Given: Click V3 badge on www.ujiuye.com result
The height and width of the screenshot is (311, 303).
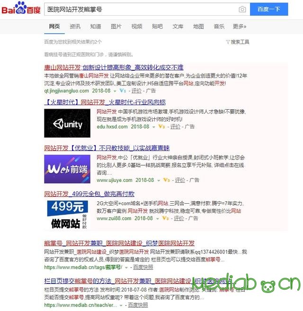Looking at the screenshot, I should [x=166, y=180].
